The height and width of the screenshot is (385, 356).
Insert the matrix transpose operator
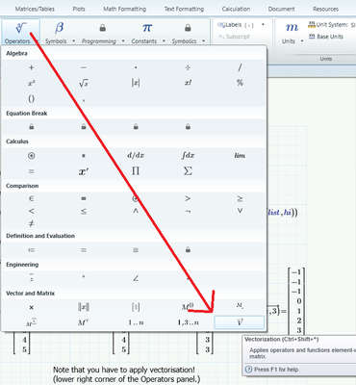tap(84, 322)
